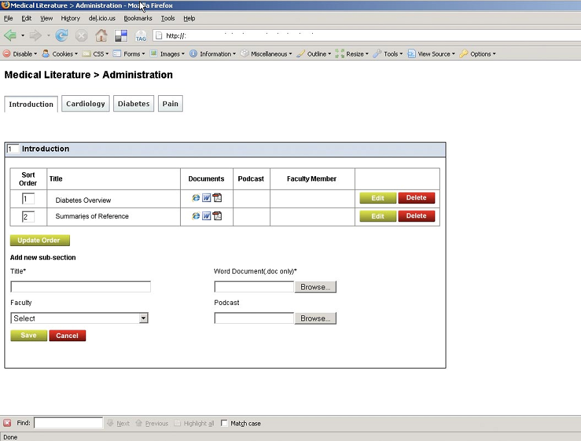This screenshot has width=581, height=441.
Task: Open the Forms toolbar dropdown
Action: 129,54
